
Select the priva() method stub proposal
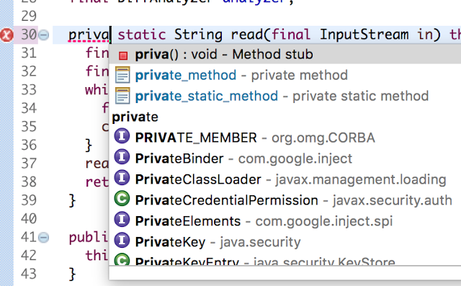(285, 54)
